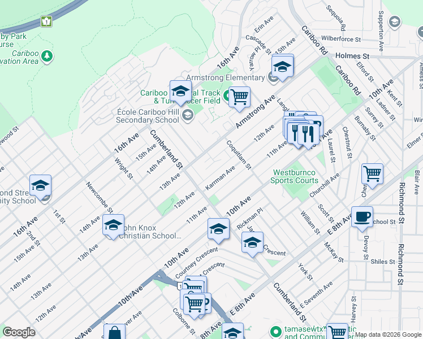Image resolution: width=423 pixels, height=339 pixels.
Task: Click the Coquitlam St street label
Action: 239,155
